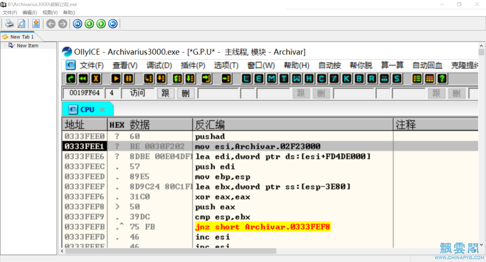The height and width of the screenshot is (262, 486).
Task: Open OllyICE 窗口(W) menu
Action: tap(261, 65)
